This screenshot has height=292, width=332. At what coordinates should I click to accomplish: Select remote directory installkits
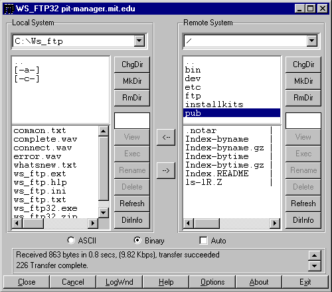coord(214,104)
